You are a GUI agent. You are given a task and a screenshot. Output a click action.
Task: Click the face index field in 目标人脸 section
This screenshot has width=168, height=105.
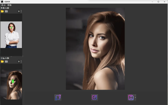(19, 61)
